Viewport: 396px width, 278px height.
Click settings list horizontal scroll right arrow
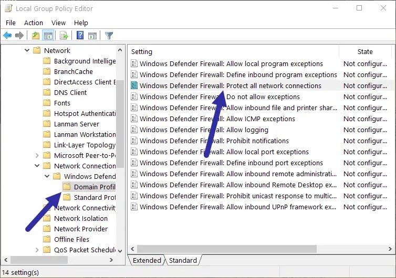coord(390,249)
